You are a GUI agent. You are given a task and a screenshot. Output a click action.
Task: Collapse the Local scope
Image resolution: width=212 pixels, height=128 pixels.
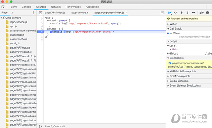168,46
